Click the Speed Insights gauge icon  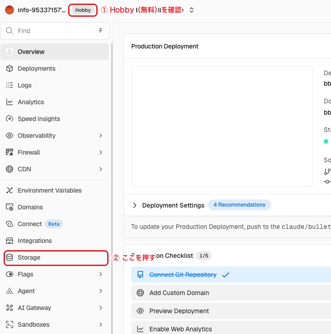(x=10, y=119)
